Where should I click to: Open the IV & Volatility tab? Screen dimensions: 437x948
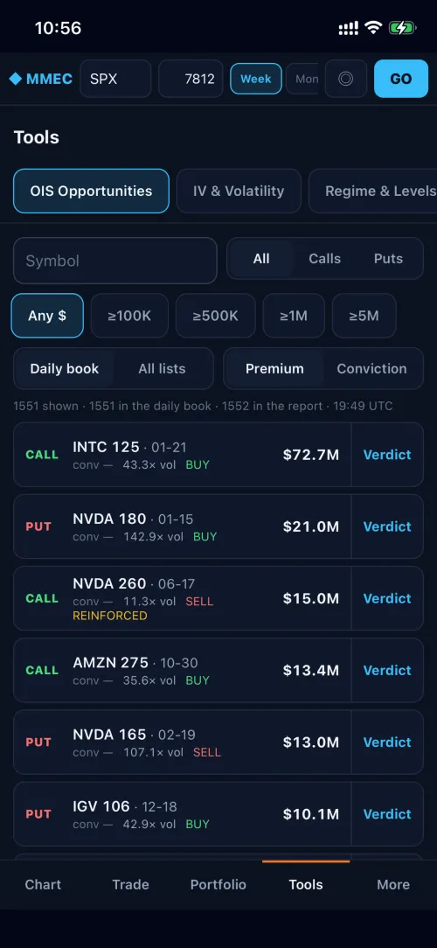(239, 191)
